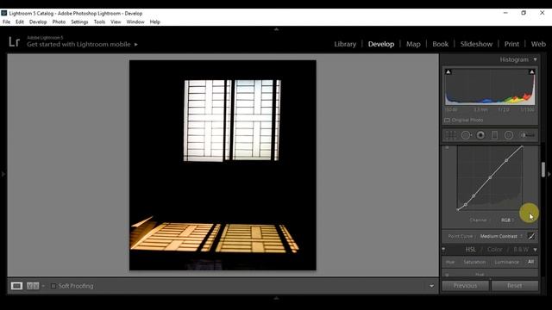The image size is (552, 310).
Task: Switch to the Slideshow module
Action: (x=476, y=44)
